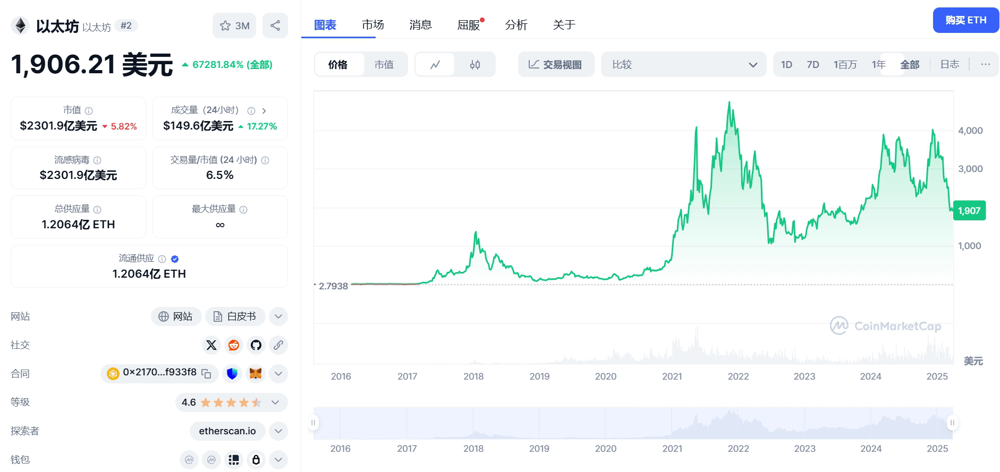Set chart range to 全部
The image size is (1000, 472).
[x=910, y=64]
